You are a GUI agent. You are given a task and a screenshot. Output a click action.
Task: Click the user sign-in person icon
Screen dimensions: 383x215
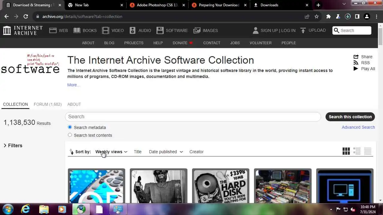tap(256, 30)
